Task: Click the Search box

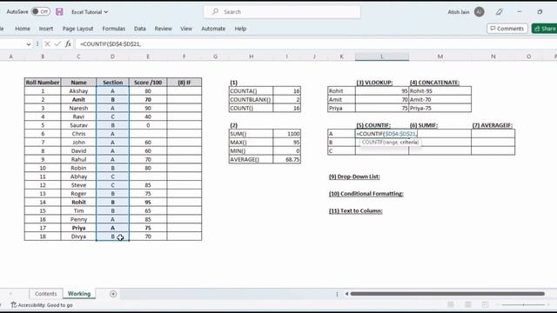Action: coord(282,12)
